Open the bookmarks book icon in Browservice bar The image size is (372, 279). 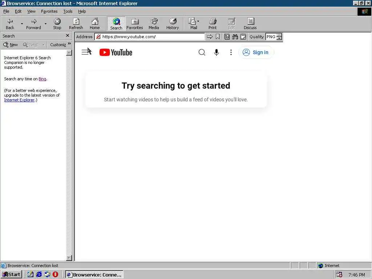coord(227,37)
